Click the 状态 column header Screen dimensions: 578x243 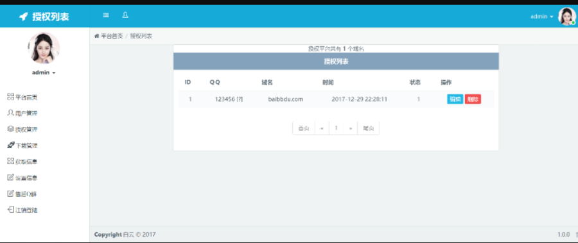click(415, 82)
